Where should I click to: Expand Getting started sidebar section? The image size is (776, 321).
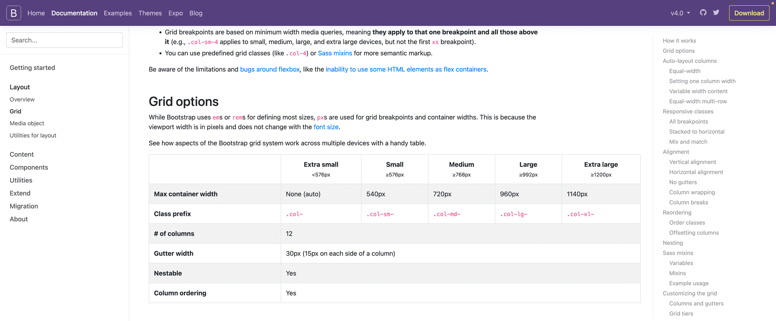[32, 68]
